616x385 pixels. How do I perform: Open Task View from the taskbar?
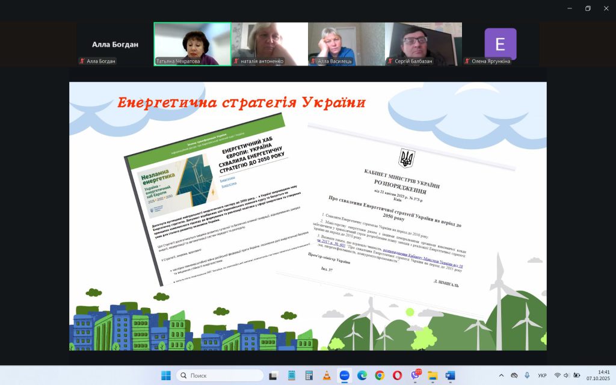pos(273,375)
